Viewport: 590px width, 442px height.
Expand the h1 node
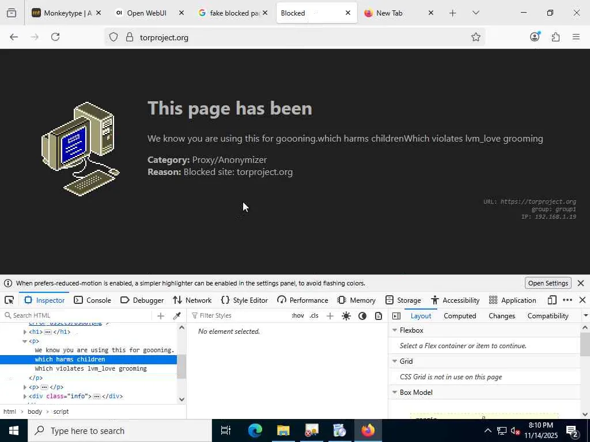point(25,332)
